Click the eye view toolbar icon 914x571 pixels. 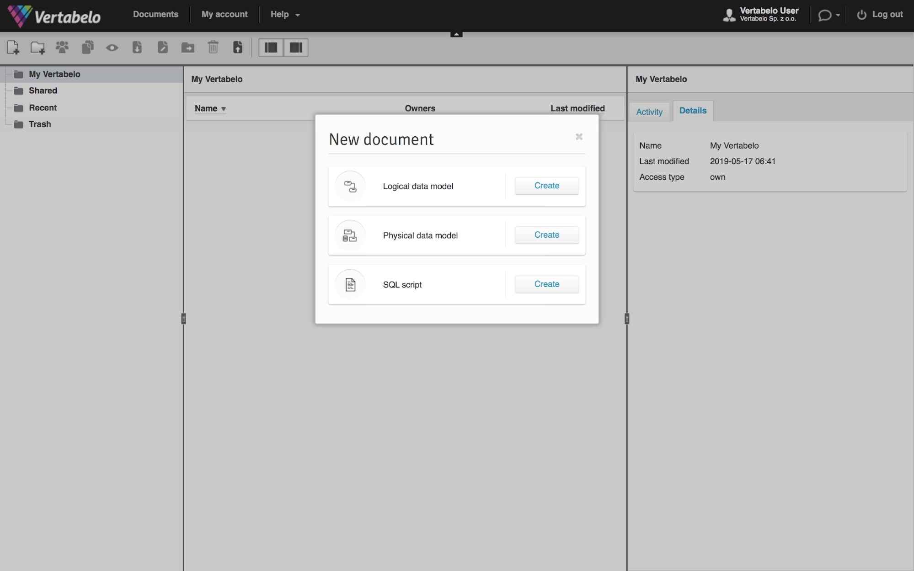(112, 48)
